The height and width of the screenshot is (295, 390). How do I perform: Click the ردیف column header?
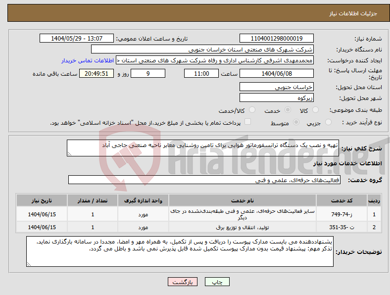coord(374,200)
